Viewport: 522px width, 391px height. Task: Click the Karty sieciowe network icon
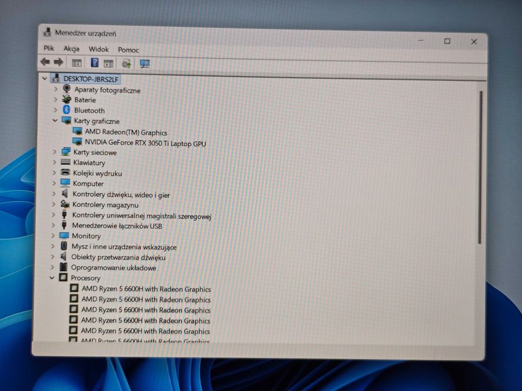[66, 151]
